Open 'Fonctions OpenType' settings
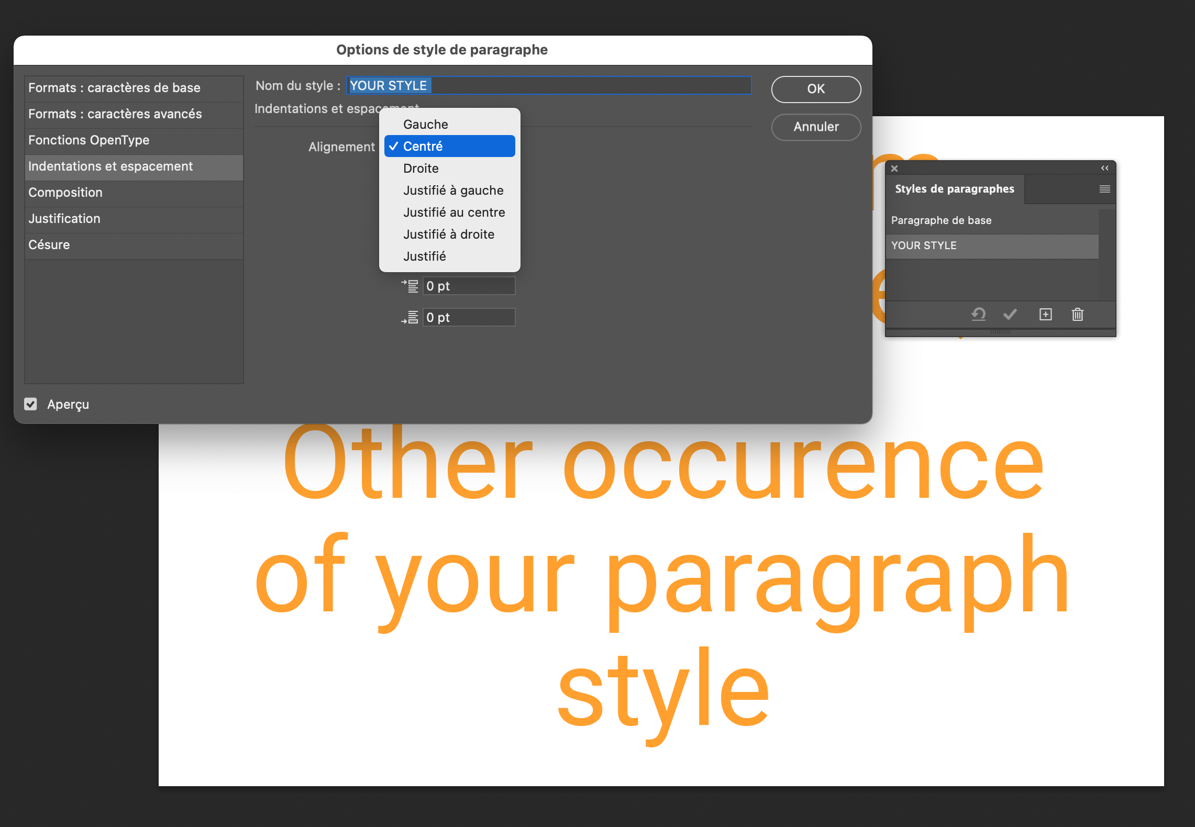Viewport: 1195px width, 827px height. click(x=89, y=140)
